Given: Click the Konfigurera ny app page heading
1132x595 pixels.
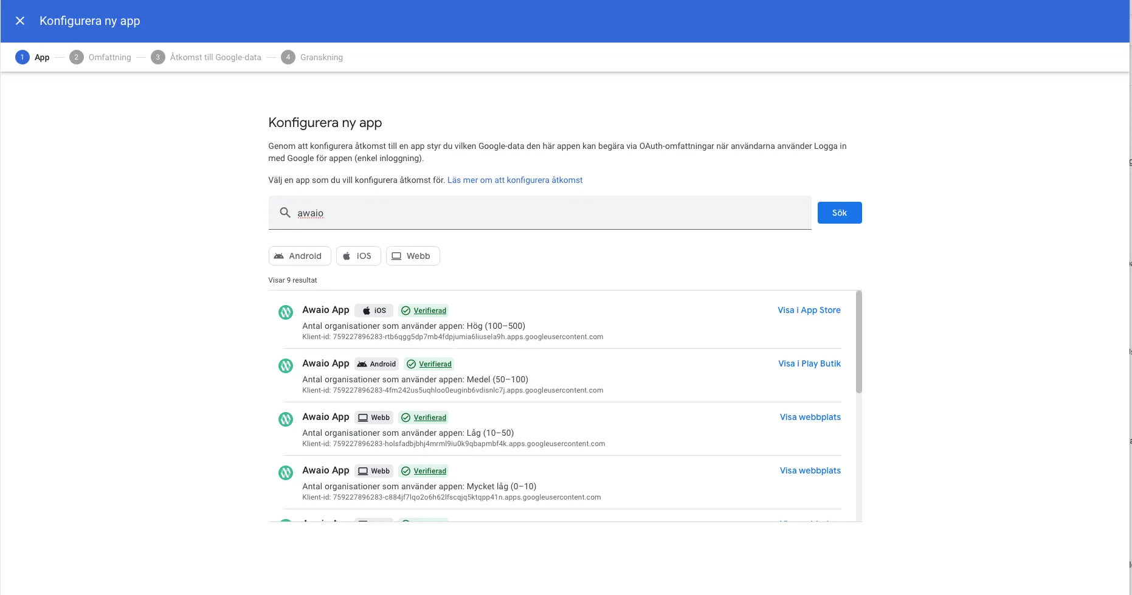Looking at the screenshot, I should coord(325,123).
